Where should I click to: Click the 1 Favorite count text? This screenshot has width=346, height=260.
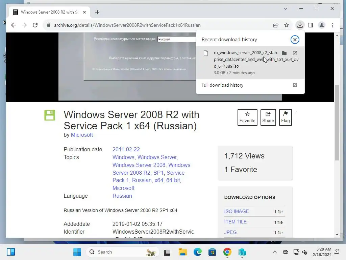click(241, 170)
